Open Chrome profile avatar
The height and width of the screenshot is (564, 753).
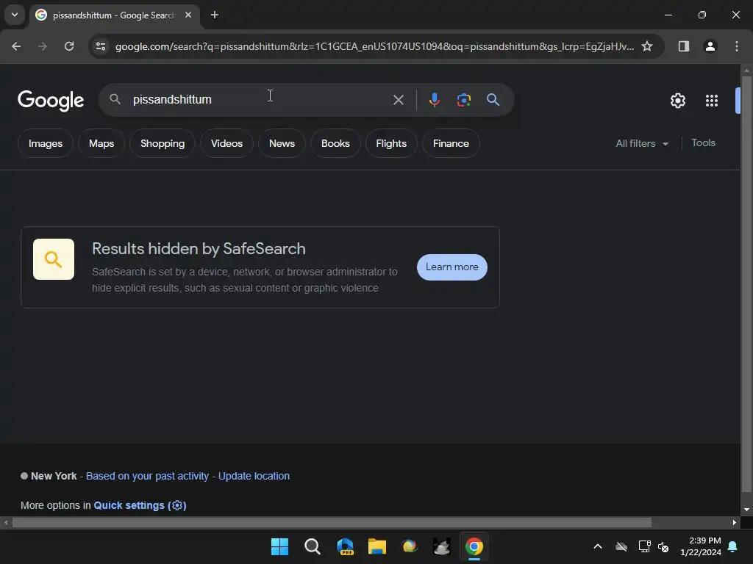[710, 46]
